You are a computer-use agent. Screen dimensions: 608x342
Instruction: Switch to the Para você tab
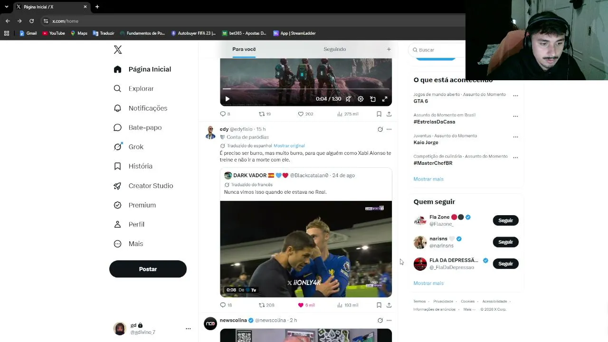pos(244,49)
